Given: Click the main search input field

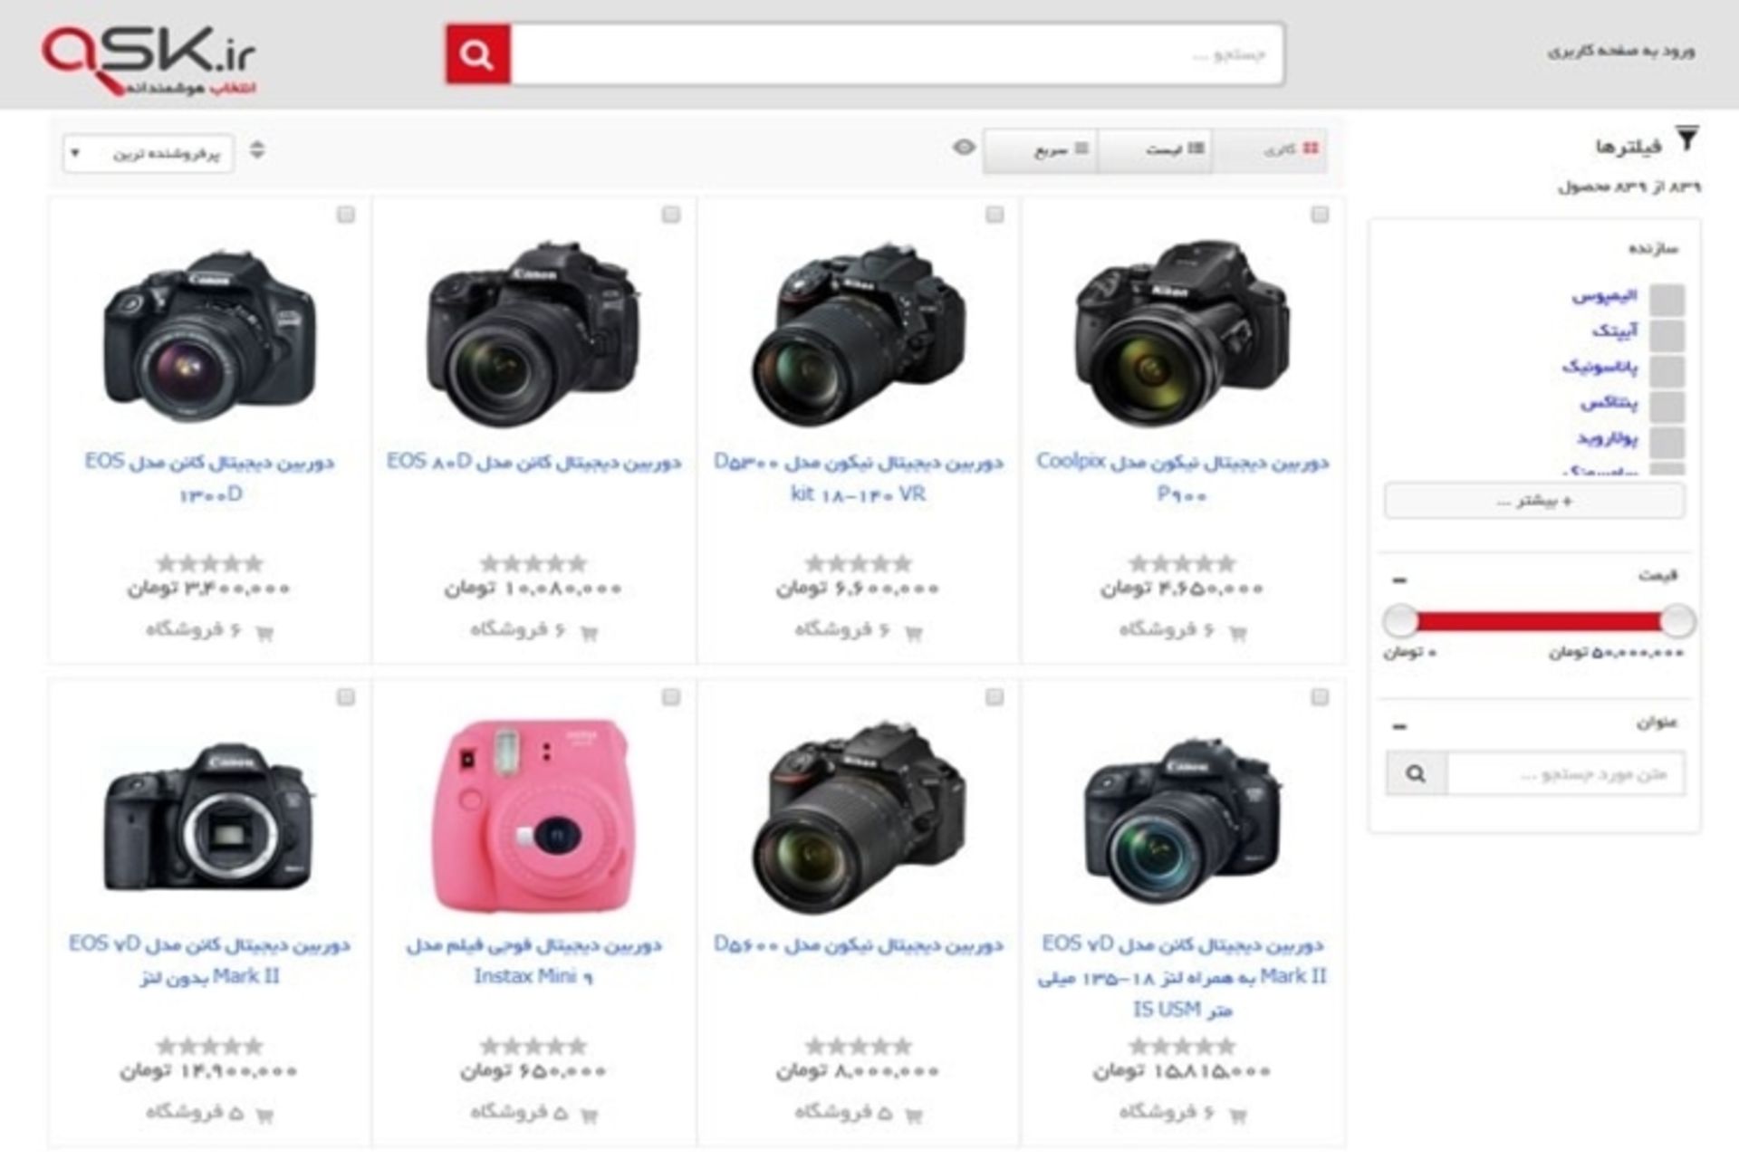Looking at the screenshot, I should click(897, 54).
